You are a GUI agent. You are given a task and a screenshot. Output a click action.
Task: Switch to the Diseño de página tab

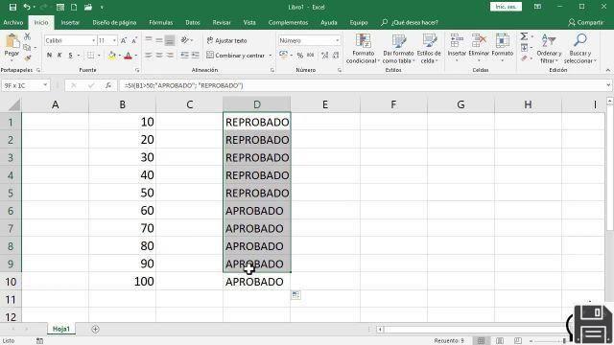(114, 23)
